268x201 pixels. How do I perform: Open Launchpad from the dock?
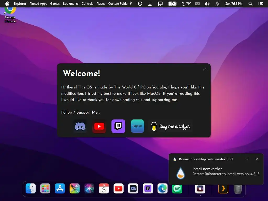tap(45, 188)
